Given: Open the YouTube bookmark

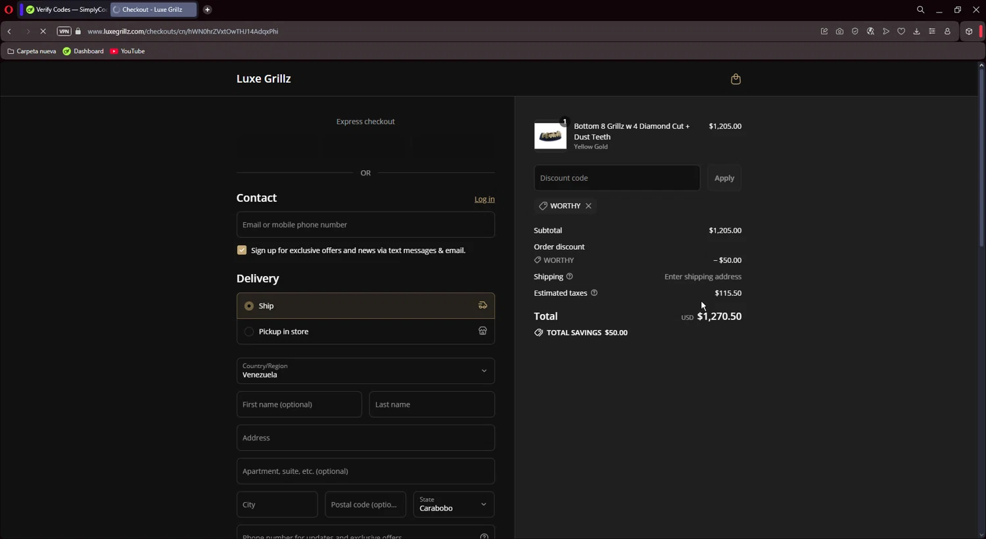Looking at the screenshot, I should coord(128,51).
